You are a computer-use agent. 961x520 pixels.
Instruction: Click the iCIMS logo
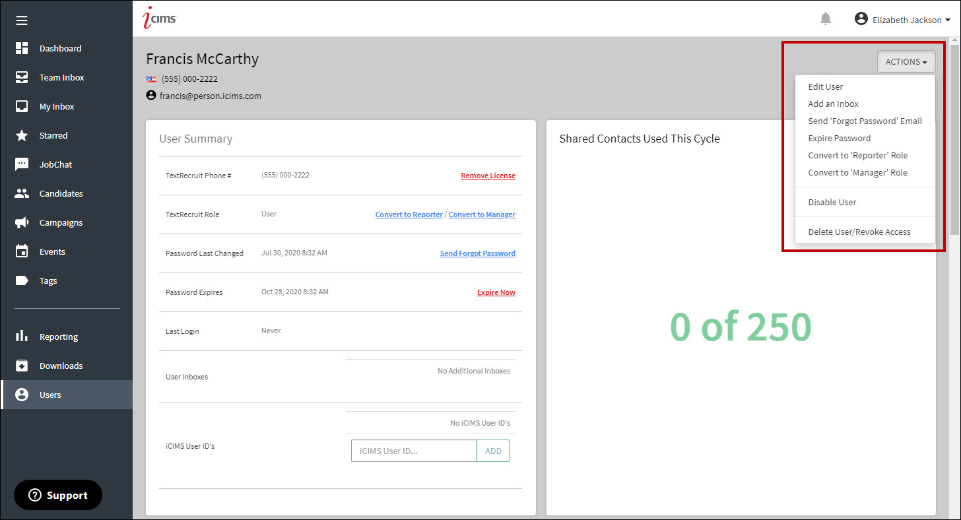tap(160, 18)
